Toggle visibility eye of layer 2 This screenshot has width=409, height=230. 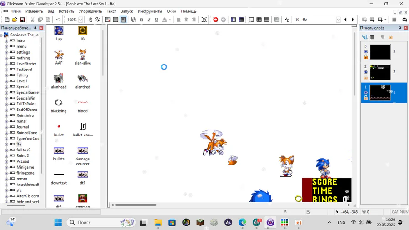pos(366,72)
